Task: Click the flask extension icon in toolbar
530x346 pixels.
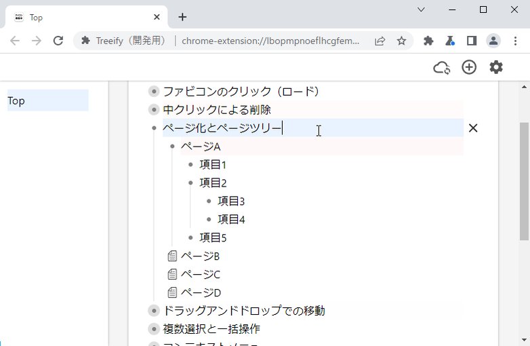Action: point(450,41)
